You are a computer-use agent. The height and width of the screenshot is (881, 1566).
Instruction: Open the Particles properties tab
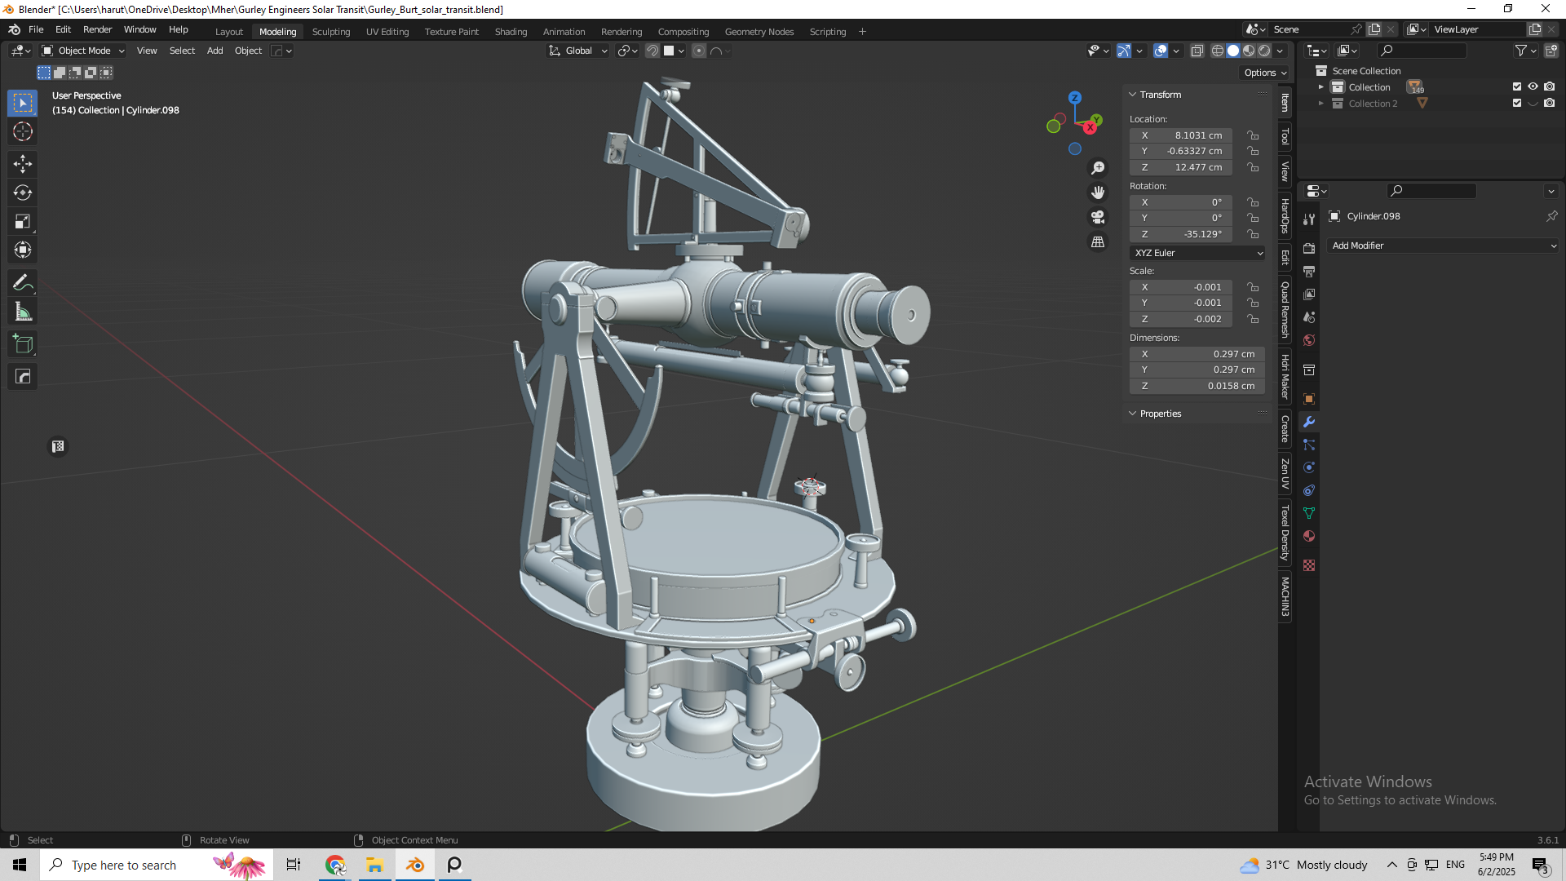[1309, 445]
